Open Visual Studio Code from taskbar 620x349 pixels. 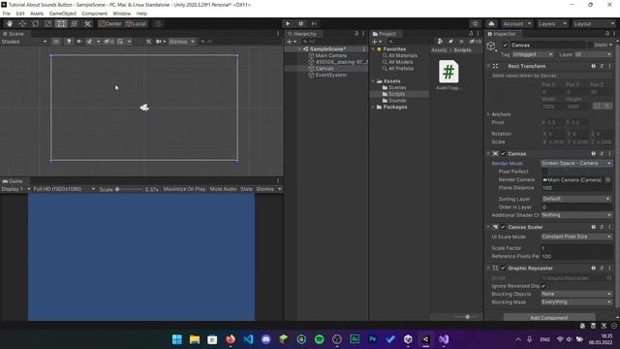pyautogui.click(x=248, y=339)
